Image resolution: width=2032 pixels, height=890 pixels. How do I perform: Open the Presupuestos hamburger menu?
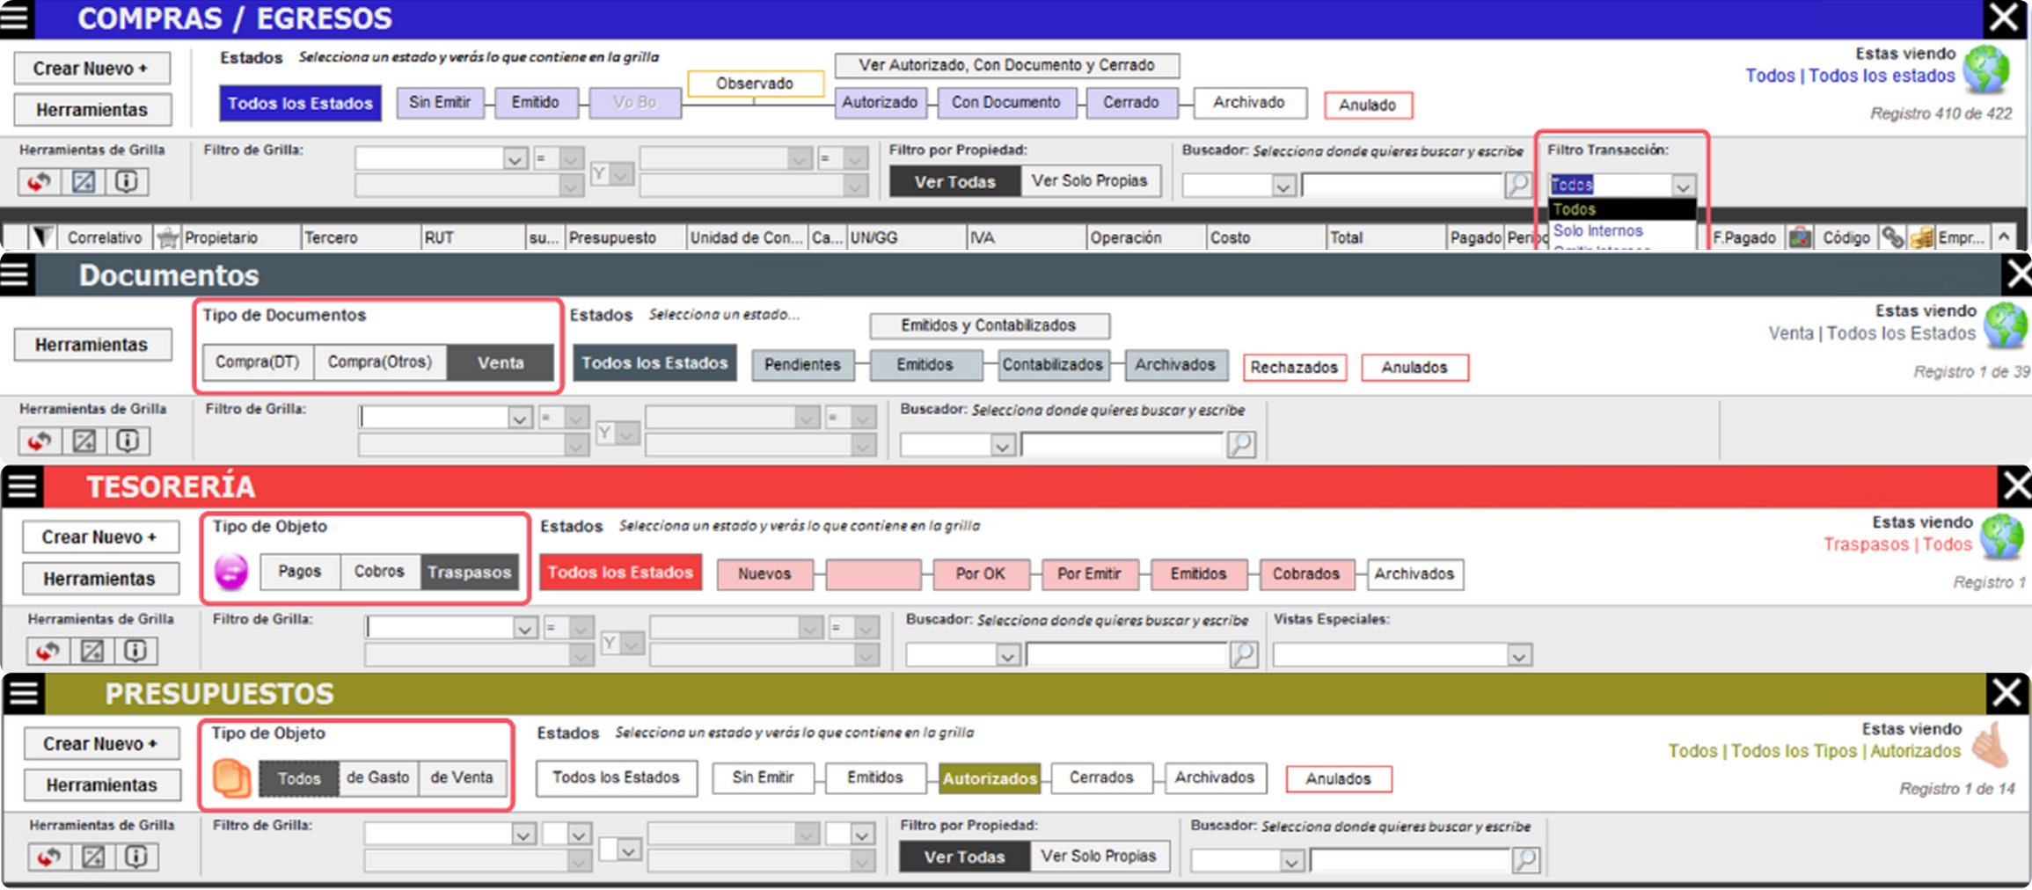pyautogui.click(x=24, y=694)
